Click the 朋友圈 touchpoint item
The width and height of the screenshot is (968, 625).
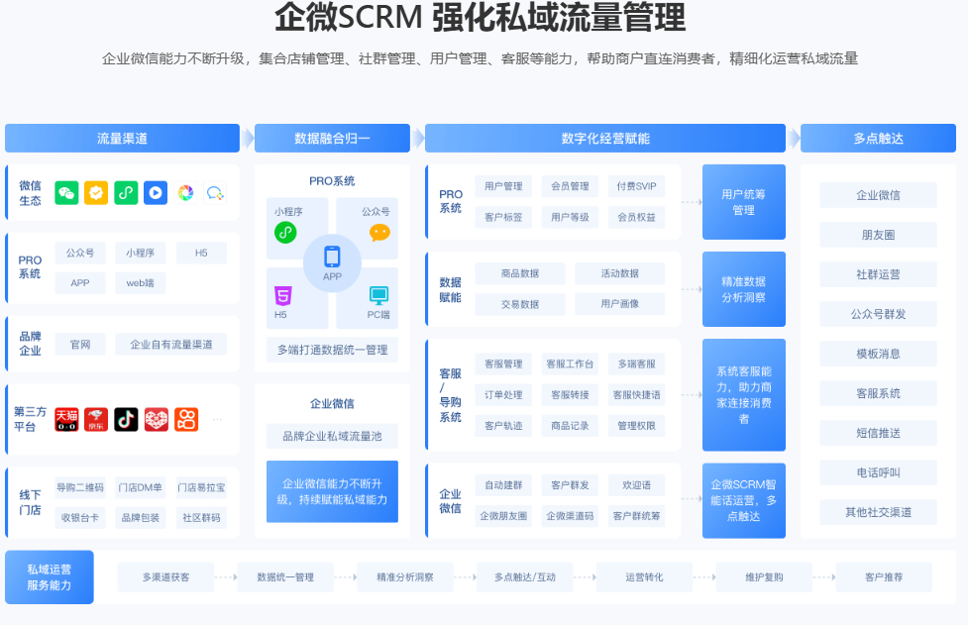coord(878,235)
